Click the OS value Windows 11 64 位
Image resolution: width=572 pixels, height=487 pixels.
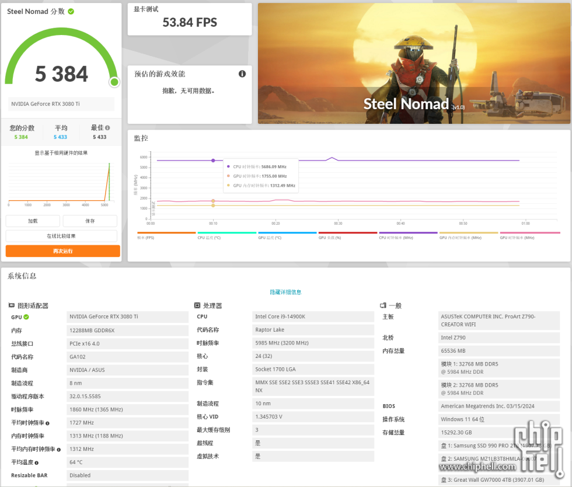pos(498,419)
